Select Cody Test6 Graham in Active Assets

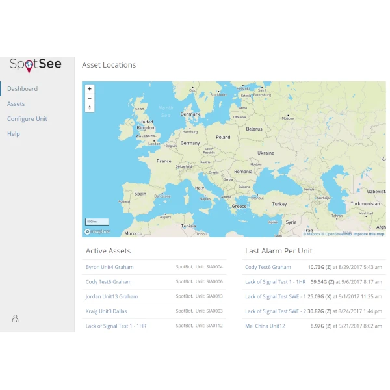pos(109,282)
